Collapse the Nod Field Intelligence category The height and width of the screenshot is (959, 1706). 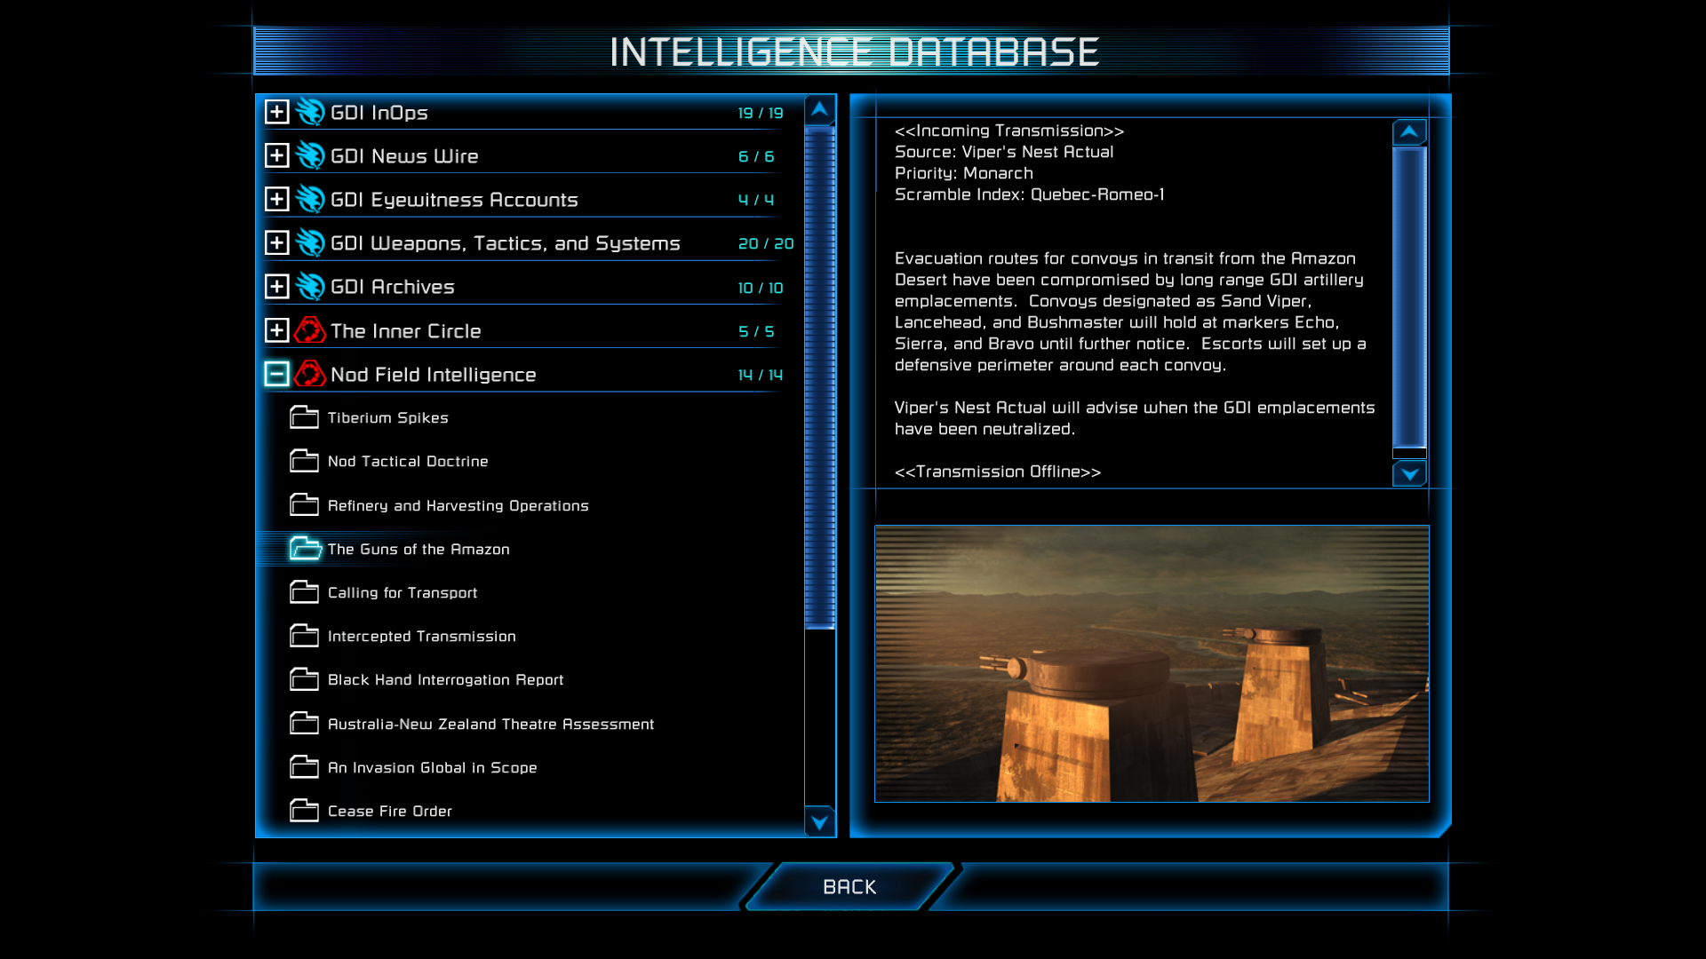click(x=276, y=374)
